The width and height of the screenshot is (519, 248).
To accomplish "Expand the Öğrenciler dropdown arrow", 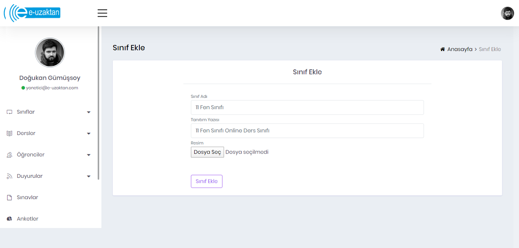I will [x=89, y=155].
